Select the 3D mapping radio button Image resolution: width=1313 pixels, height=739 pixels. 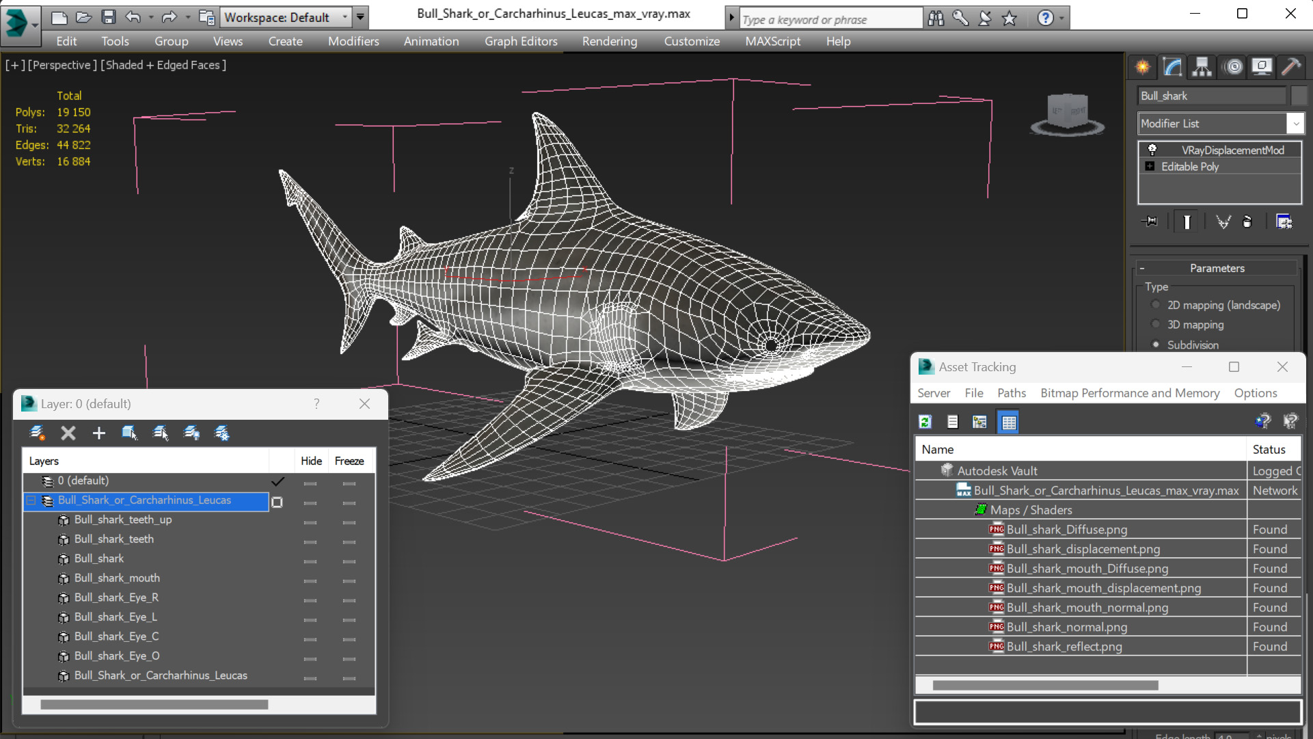(1156, 325)
